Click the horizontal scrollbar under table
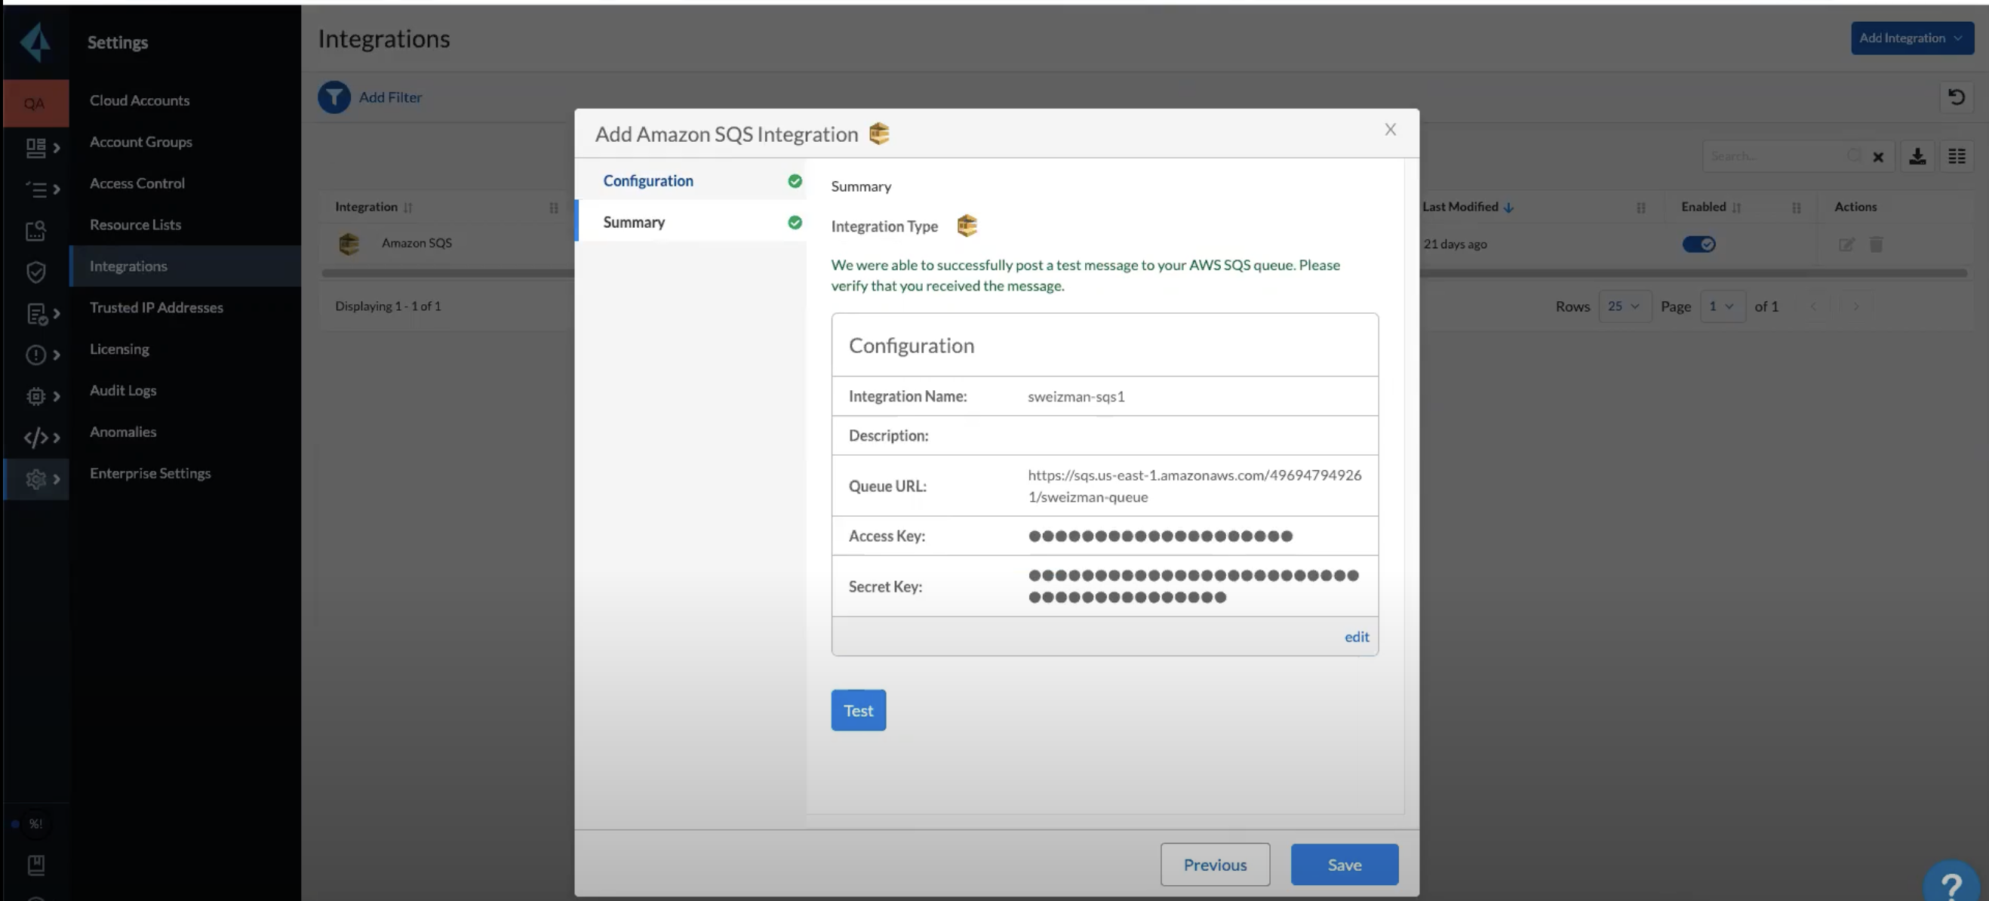This screenshot has width=1989, height=901. tap(1145, 273)
